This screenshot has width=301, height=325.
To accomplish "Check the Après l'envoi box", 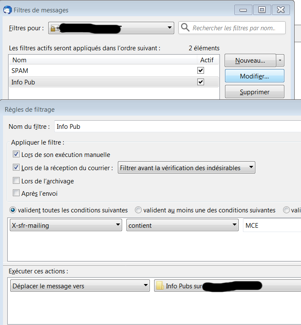I will coord(16,193).
